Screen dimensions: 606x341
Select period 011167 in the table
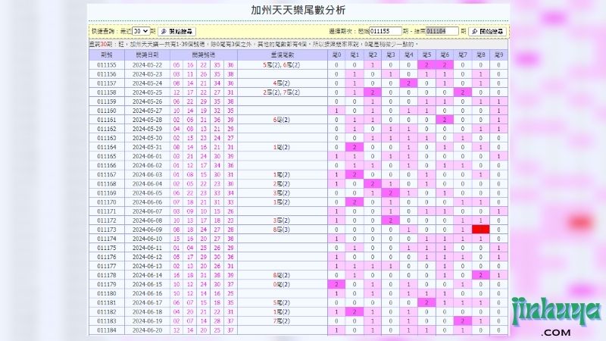pos(107,175)
